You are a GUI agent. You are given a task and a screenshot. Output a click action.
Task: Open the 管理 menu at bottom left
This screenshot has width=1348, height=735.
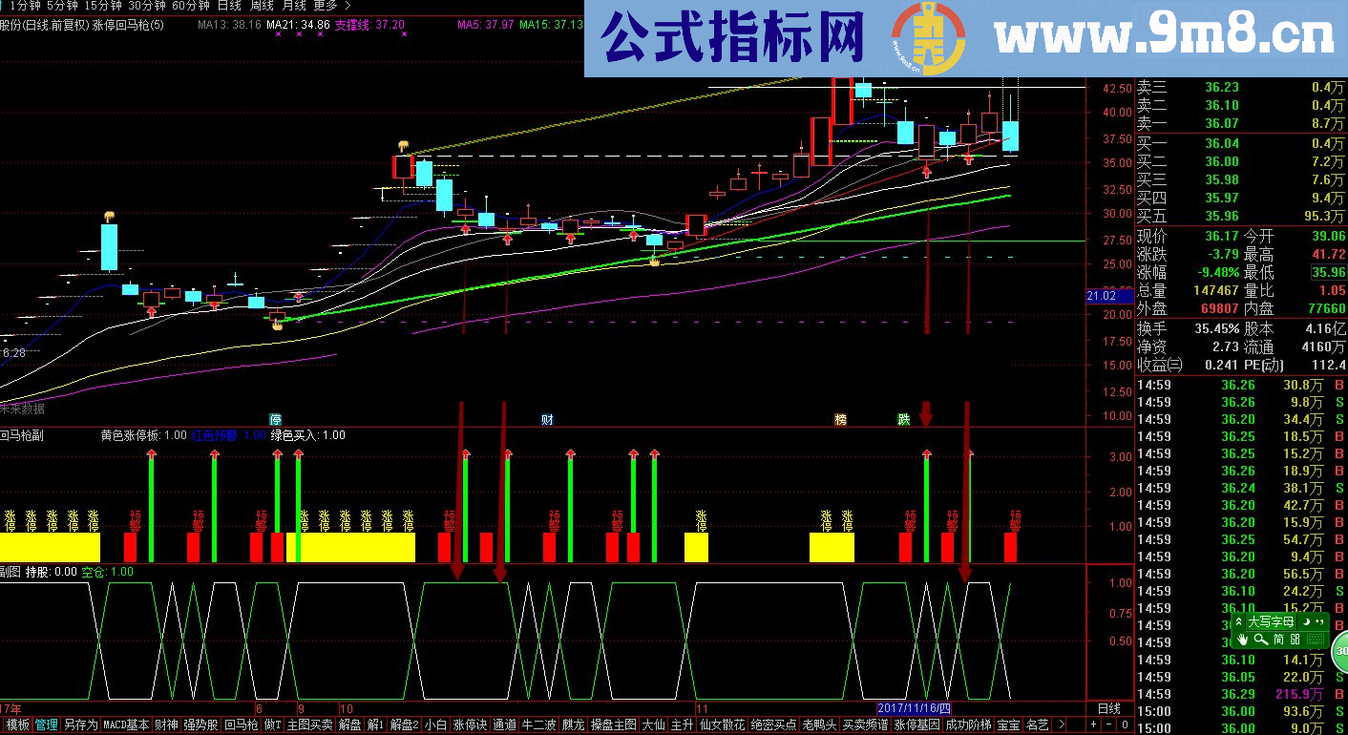click(46, 724)
